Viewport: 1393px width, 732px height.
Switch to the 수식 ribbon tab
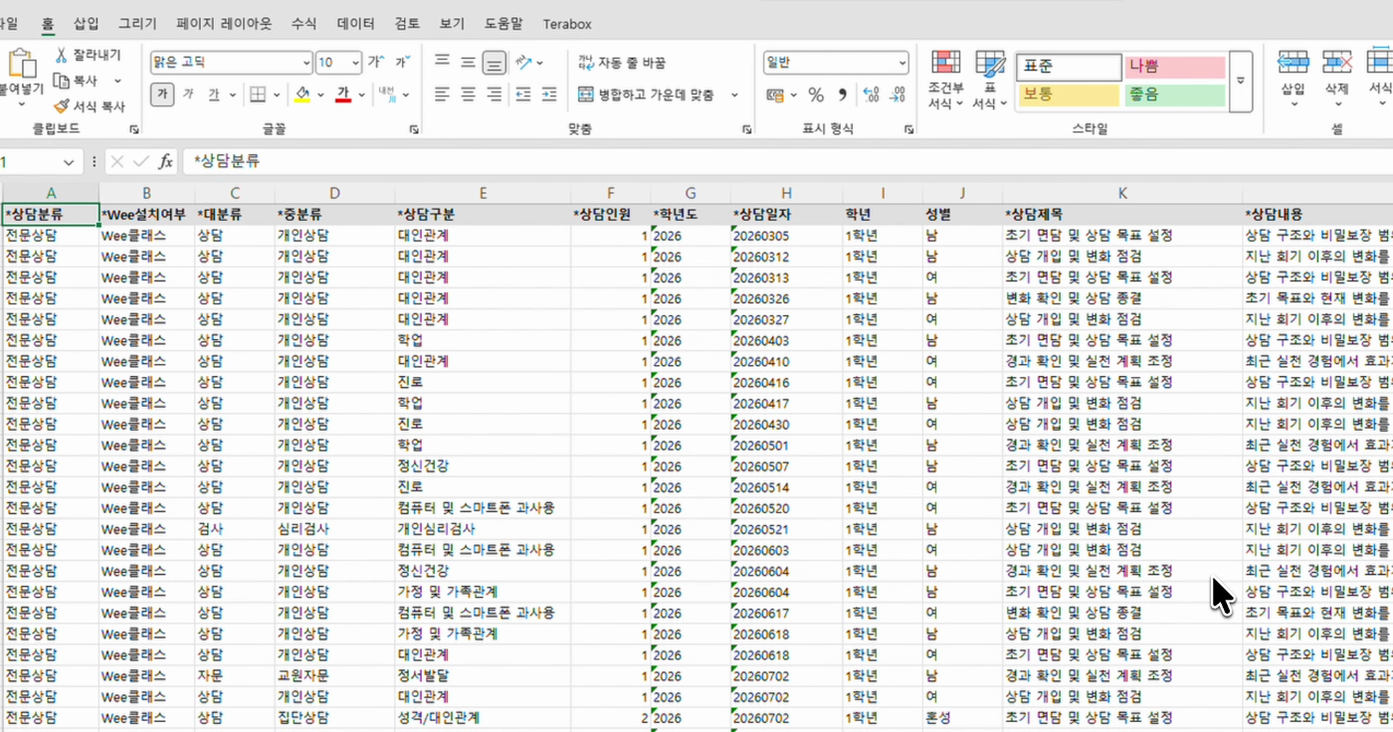click(x=303, y=23)
